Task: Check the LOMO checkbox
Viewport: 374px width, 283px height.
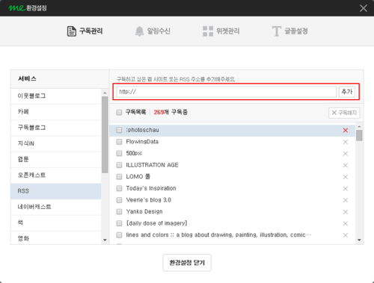Action: click(x=119, y=177)
